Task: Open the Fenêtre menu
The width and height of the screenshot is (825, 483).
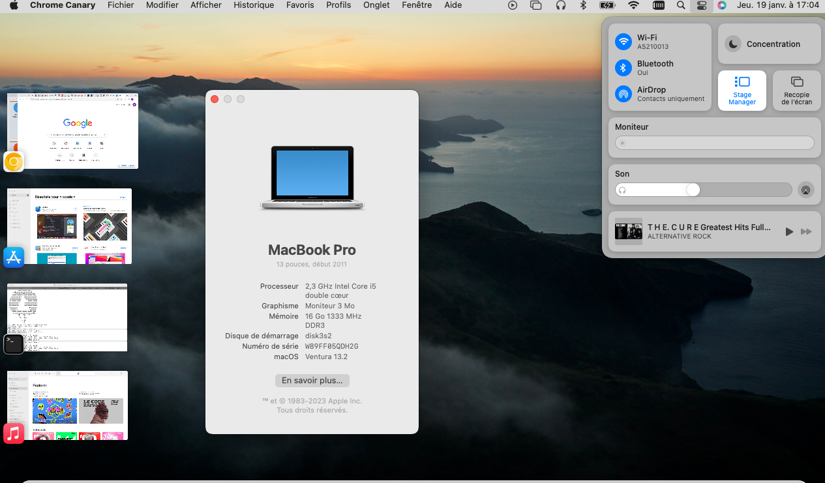Action: (x=417, y=5)
